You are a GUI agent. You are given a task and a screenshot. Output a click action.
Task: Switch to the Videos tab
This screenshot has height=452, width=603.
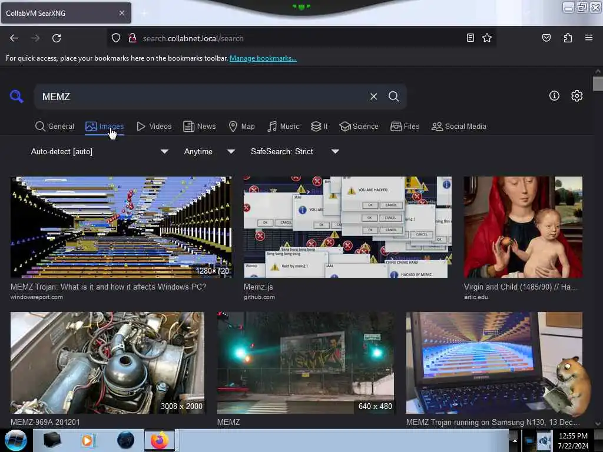tap(154, 127)
